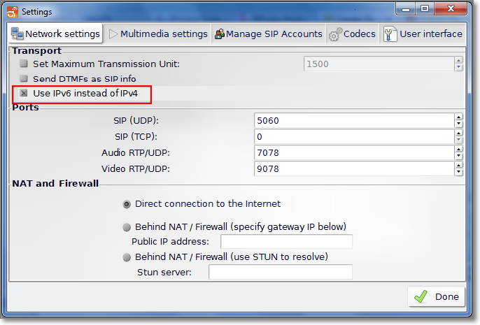Uncheck Use IPv6 instead of IPv4

[24, 93]
